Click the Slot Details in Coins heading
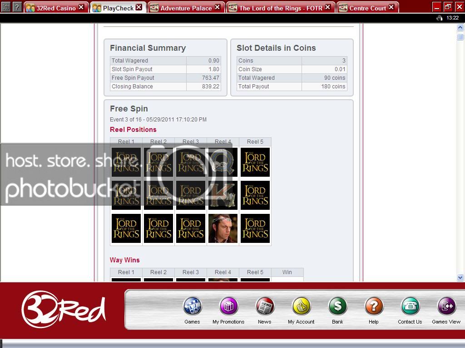 (276, 48)
